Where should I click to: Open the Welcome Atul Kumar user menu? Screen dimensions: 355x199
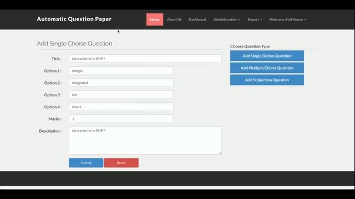(288, 19)
